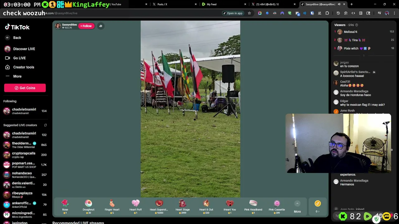Expand More gifts panel
Image resolution: width=399 pixels, height=224 pixels.
tap(297, 207)
